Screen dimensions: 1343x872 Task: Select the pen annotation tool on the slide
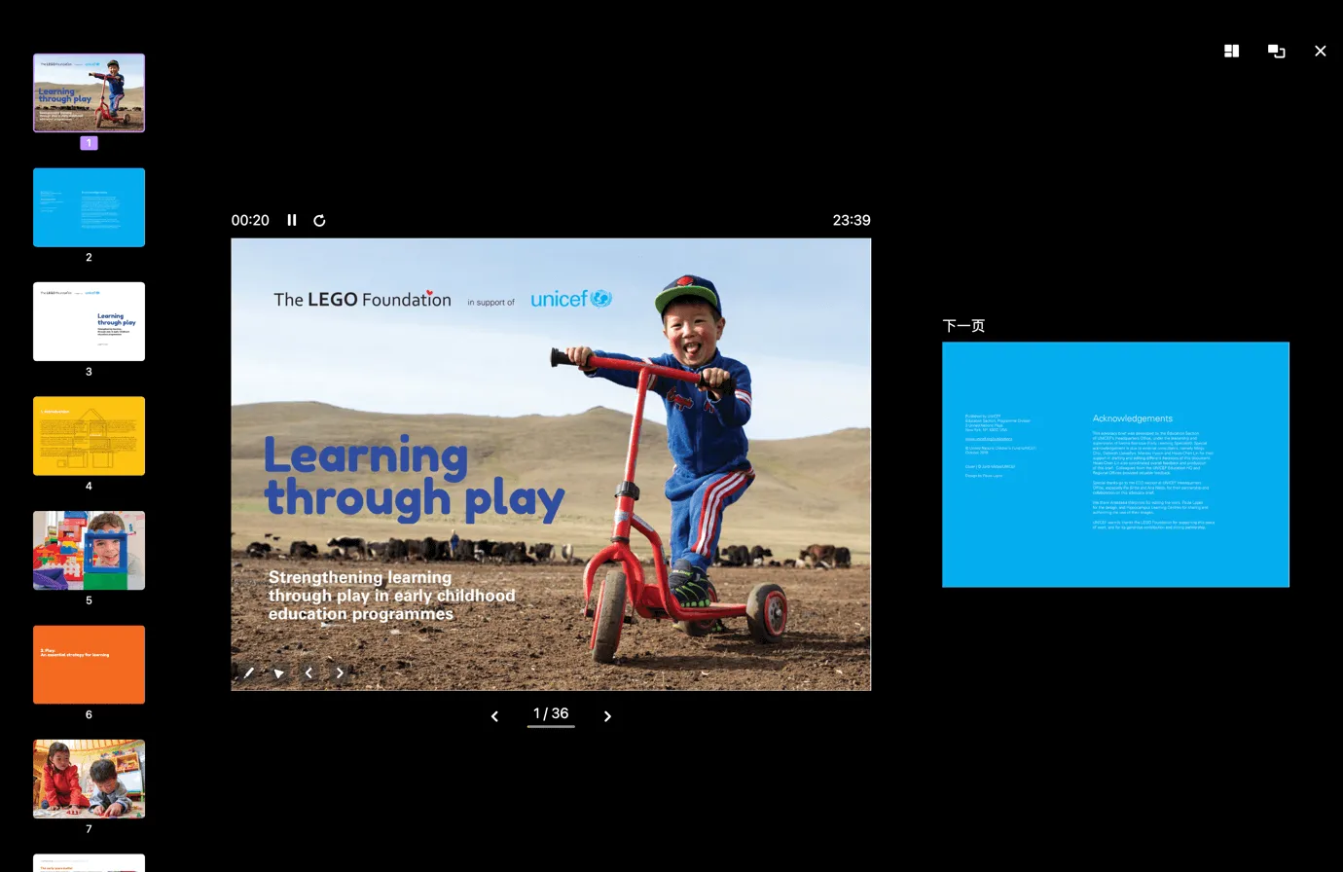pyautogui.click(x=248, y=672)
